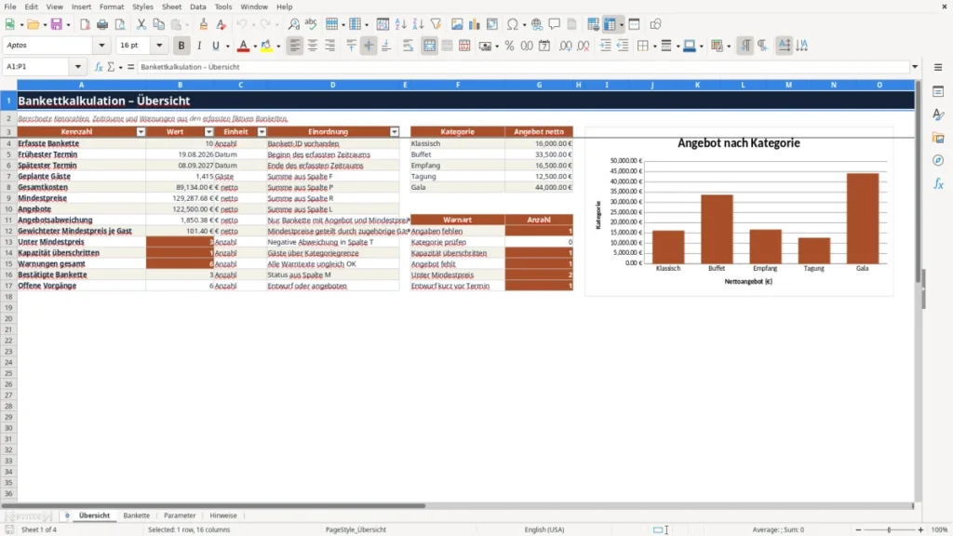Adjust the zoom slider in status bar

pos(889,529)
